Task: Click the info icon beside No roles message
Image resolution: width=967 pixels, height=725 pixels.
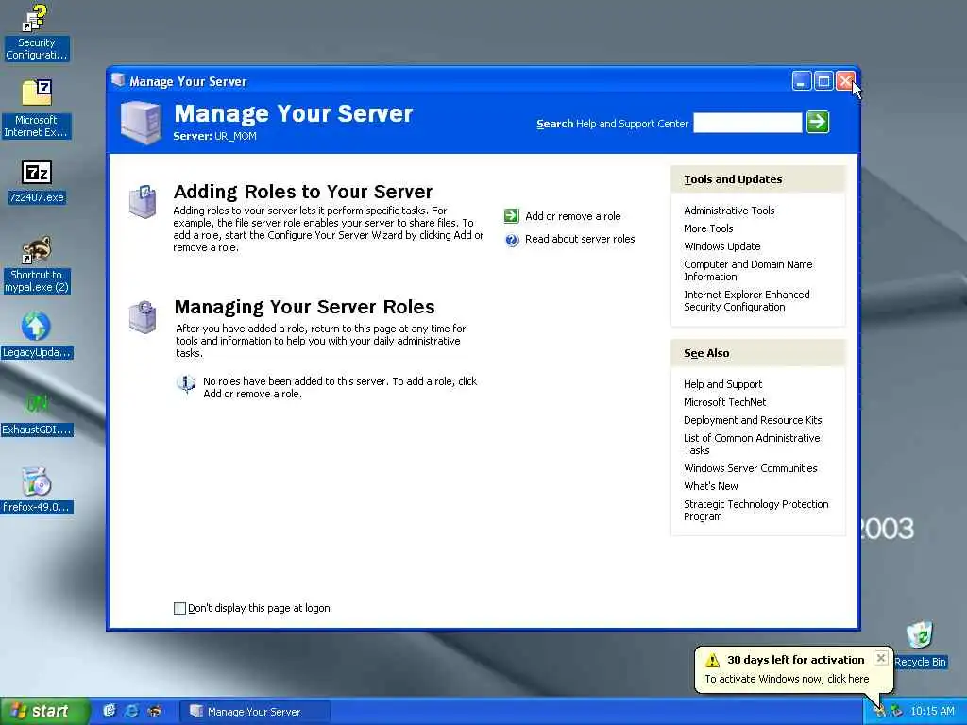Action: click(186, 384)
